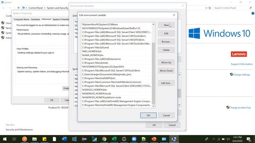This screenshot has width=255, height=143.
Task: Close the Edit environment variable dialog
Action: (x=174, y=15)
